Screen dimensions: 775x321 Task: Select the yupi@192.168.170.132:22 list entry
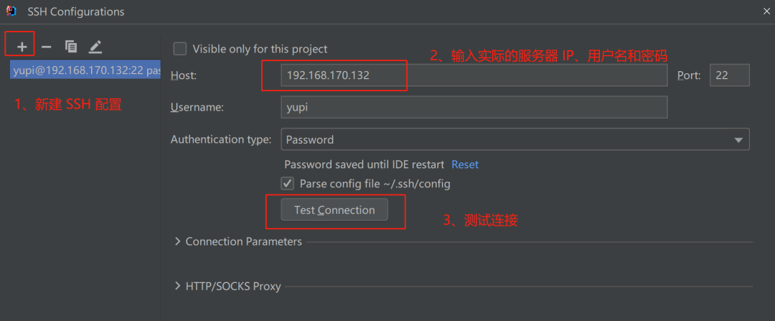[86, 70]
